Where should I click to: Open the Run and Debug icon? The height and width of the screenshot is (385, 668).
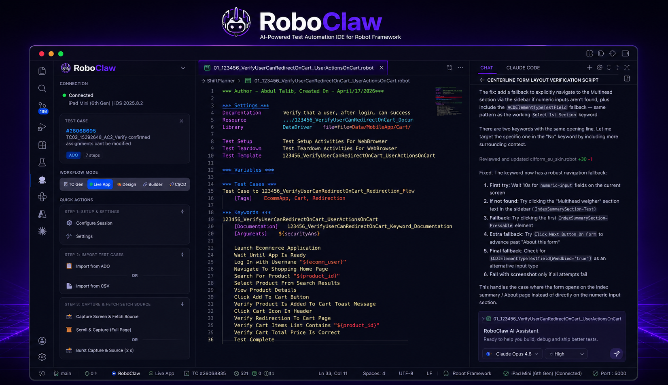tap(42, 127)
